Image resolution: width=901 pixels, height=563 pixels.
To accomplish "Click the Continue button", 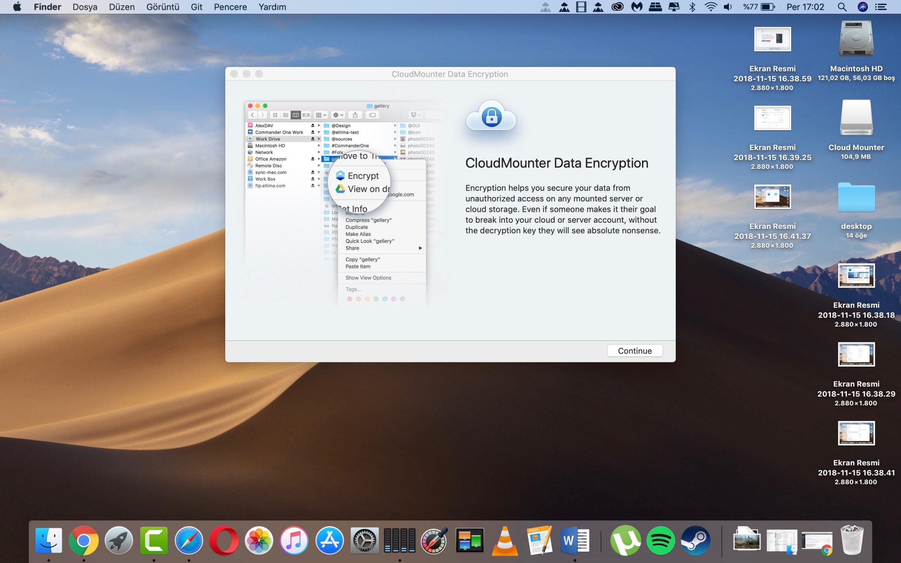I will [x=635, y=351].
